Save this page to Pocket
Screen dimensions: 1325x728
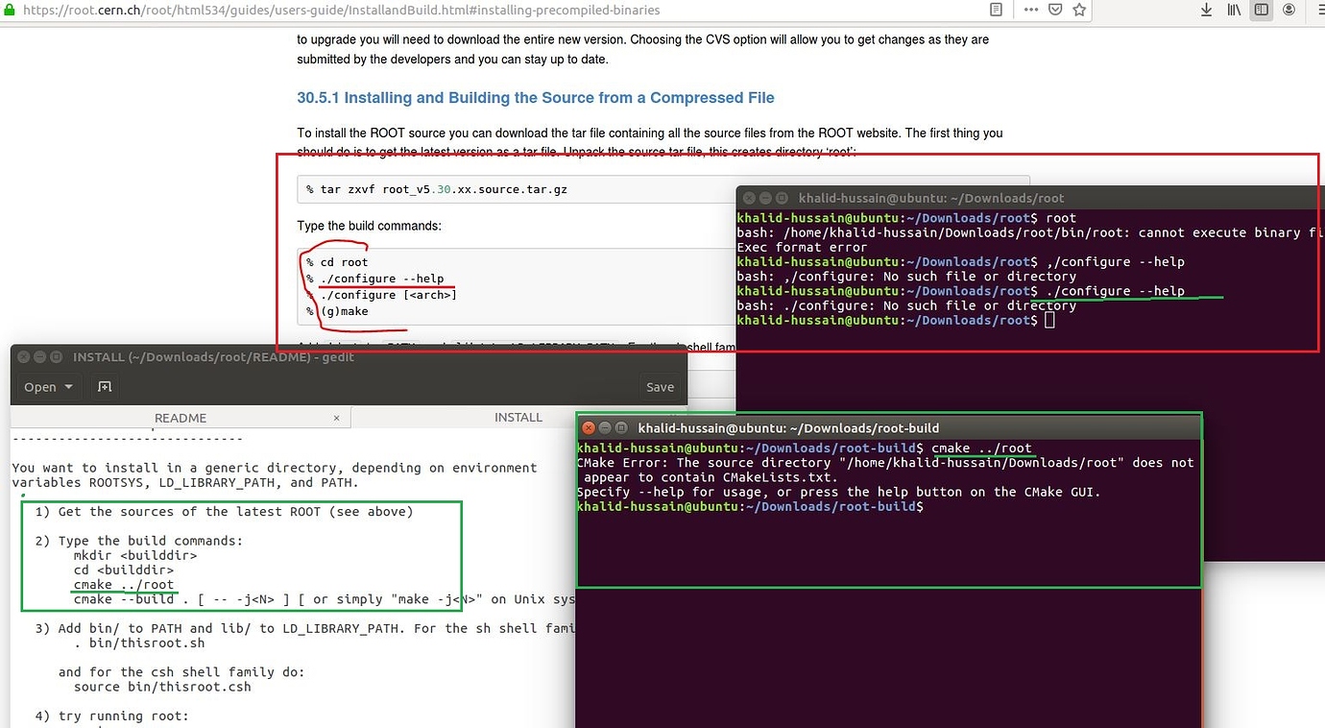click(1055, 10)
